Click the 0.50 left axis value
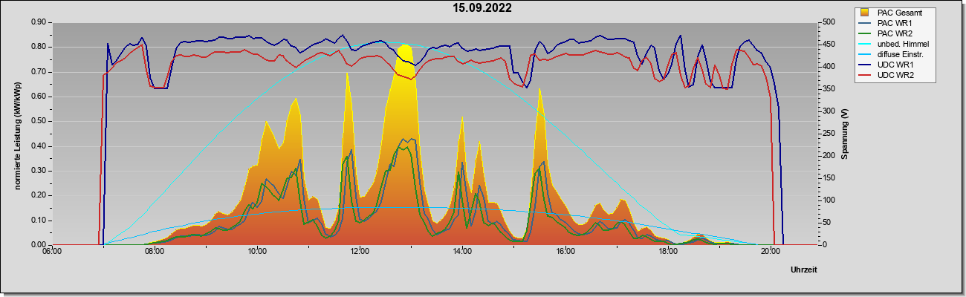This screenshot has width=966, height=297. click(38, 121)
